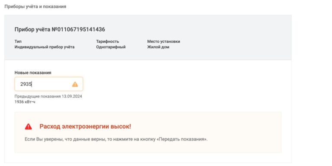Click the orange warning icon in the readings field
332x166 pixels.
click(x=75, y=84)
